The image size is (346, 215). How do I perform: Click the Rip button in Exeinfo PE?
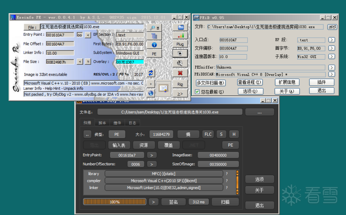tap(180, 84)
